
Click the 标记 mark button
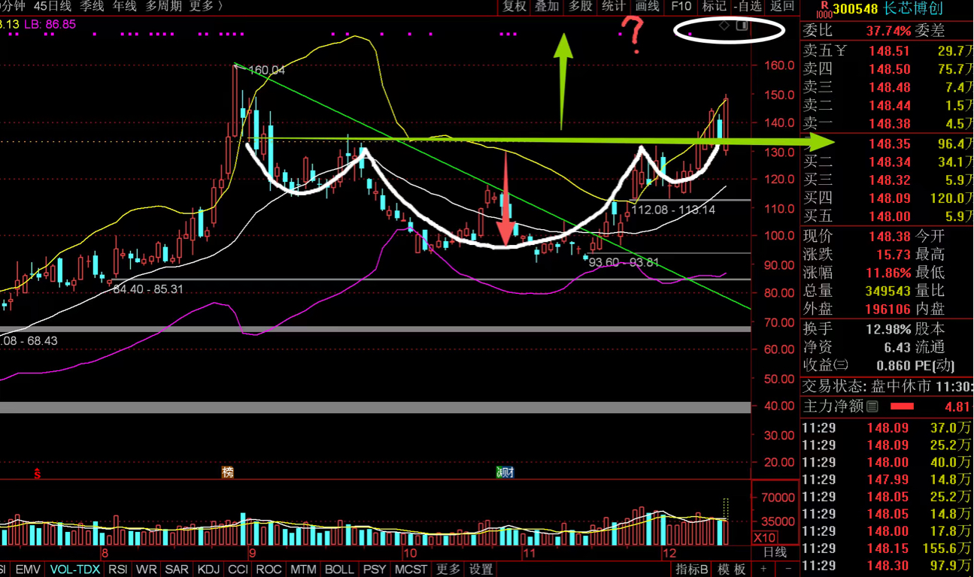tap(715, 6)
